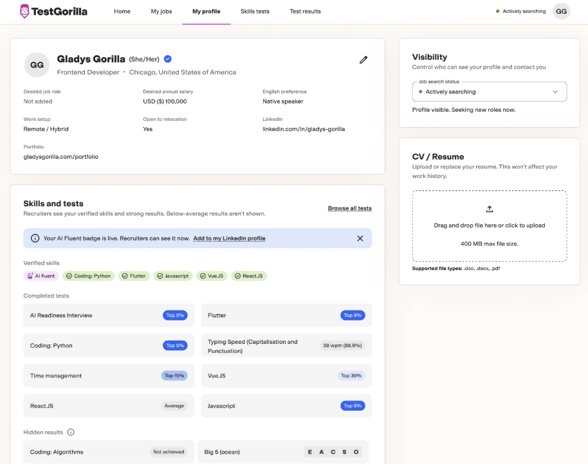This screenshot has width=588, height=464.
Task: Click the AI fluent skill chip
Action: click(41, 276)
